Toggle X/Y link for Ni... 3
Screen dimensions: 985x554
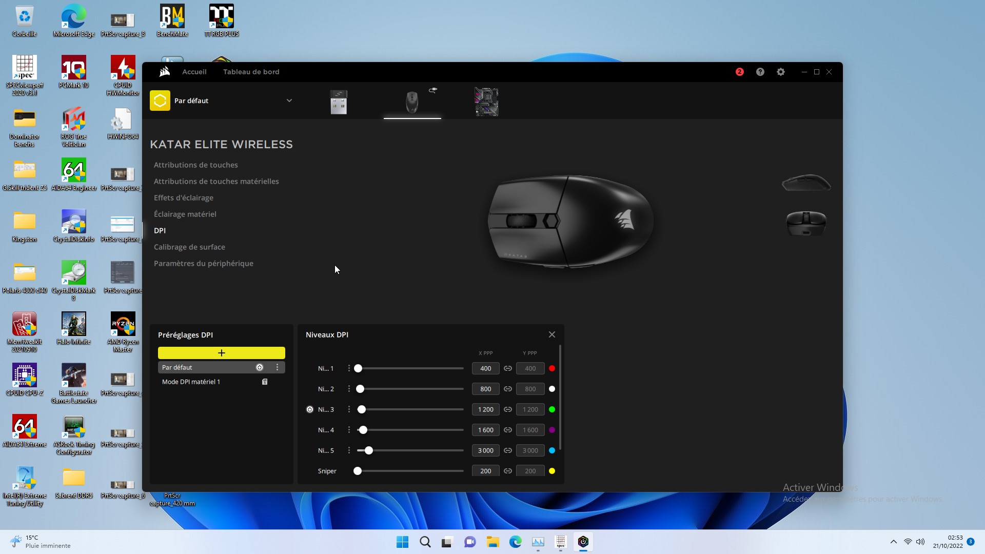[508, 409]
